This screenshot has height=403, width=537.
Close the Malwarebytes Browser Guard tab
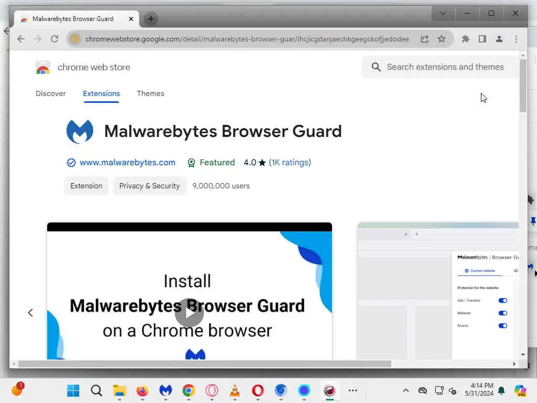point(131,19)
